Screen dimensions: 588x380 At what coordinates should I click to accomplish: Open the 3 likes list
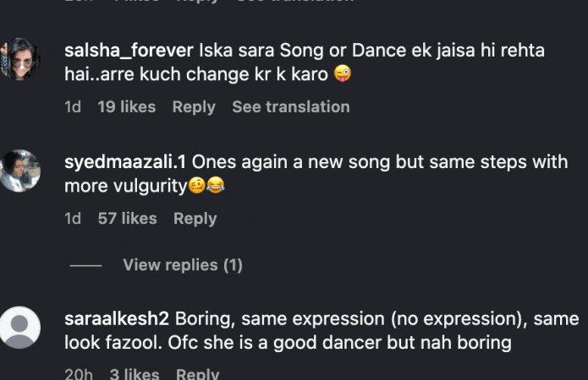[134, 374]
